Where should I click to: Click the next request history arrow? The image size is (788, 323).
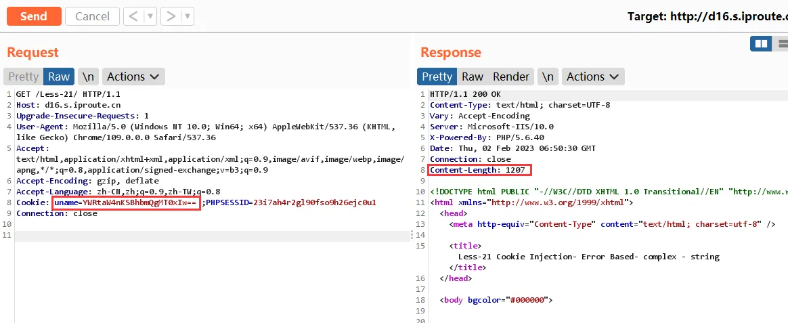tap(172, 16)
